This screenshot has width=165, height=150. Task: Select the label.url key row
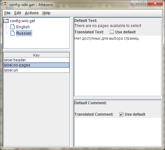pos(36,70)
